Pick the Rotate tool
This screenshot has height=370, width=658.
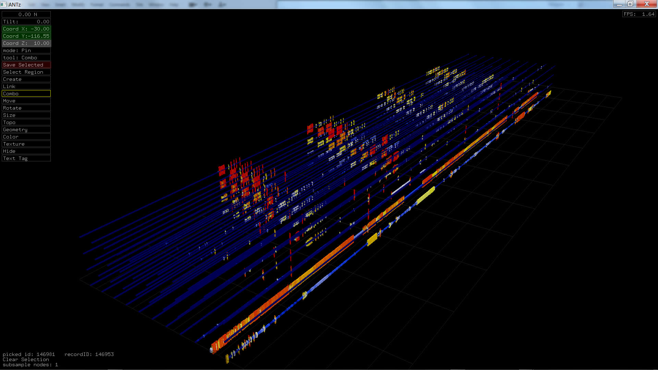click(x=26, y=108)
